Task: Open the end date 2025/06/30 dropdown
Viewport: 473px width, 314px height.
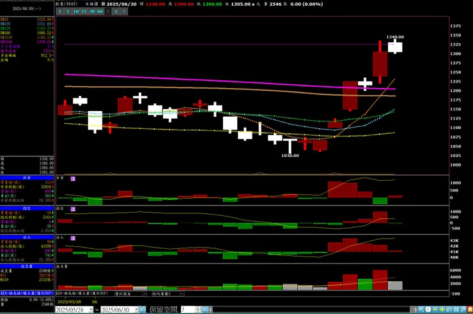Action: point(136,310)
